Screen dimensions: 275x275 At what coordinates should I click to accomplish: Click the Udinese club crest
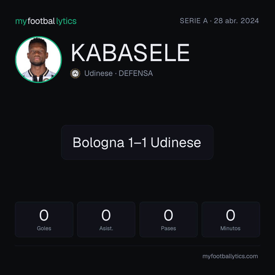pos(75,73)
